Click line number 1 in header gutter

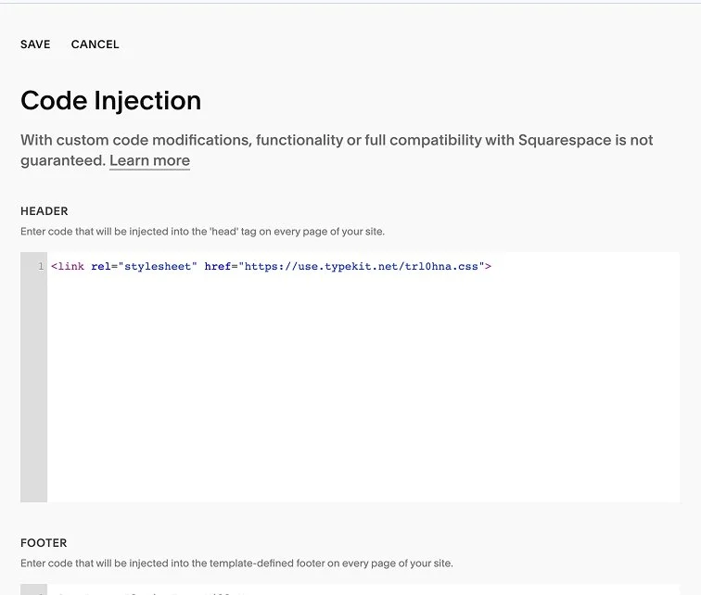(x=40, y=267)
